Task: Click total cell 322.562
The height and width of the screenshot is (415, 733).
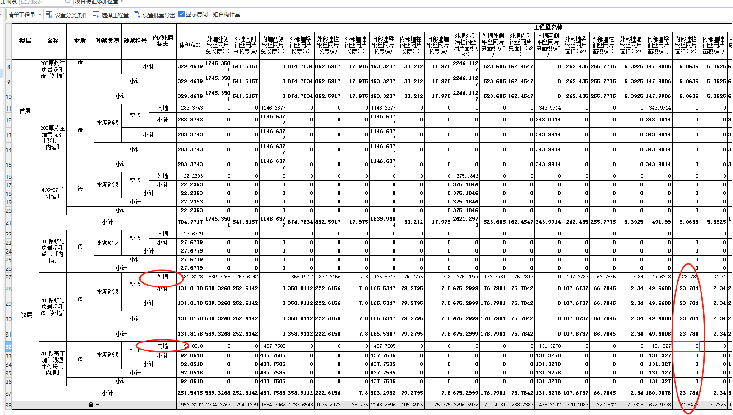Action: click(x=603, y=405)
